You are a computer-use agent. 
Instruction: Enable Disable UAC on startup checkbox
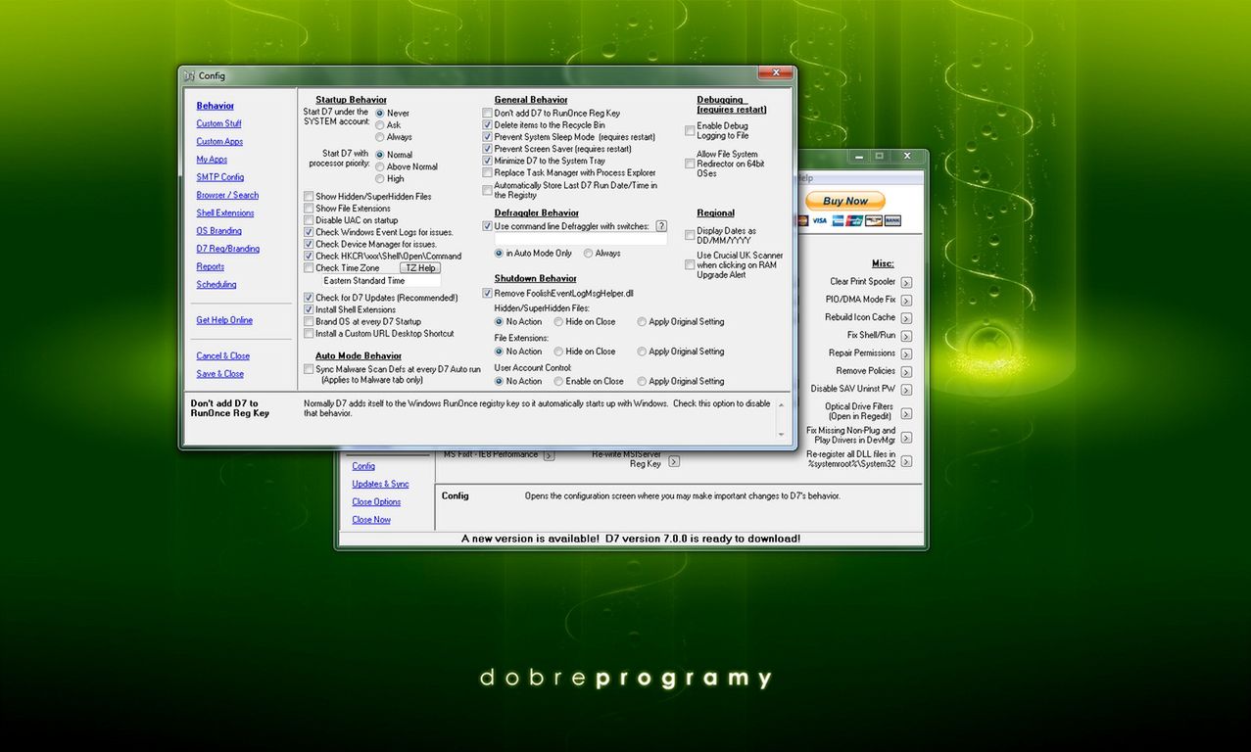(309, 220)
